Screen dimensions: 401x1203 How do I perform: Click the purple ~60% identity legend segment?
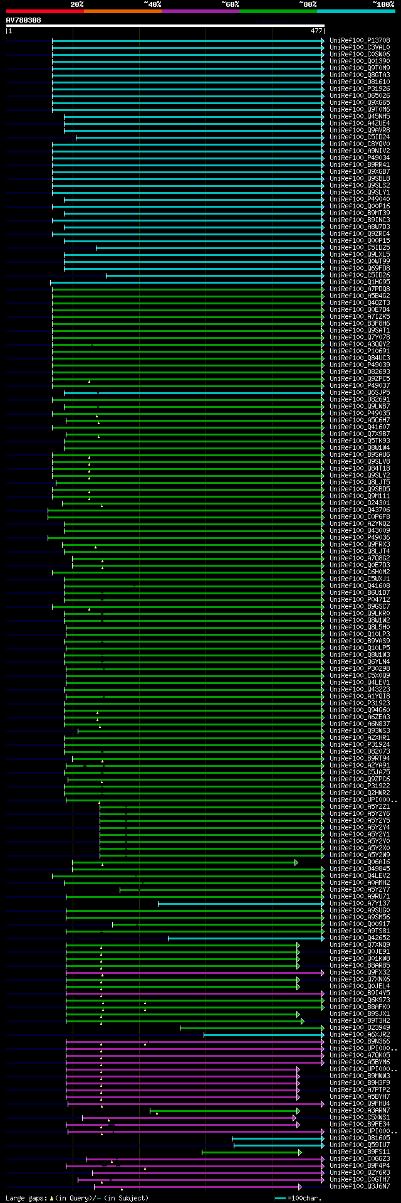click(200, 11)
